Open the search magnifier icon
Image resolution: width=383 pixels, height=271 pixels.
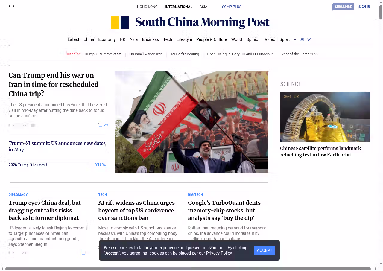click(x=12, y=7)
